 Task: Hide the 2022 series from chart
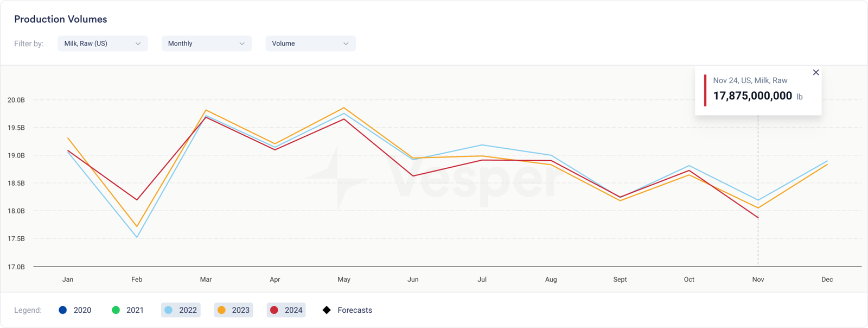(x=181, y=310)
